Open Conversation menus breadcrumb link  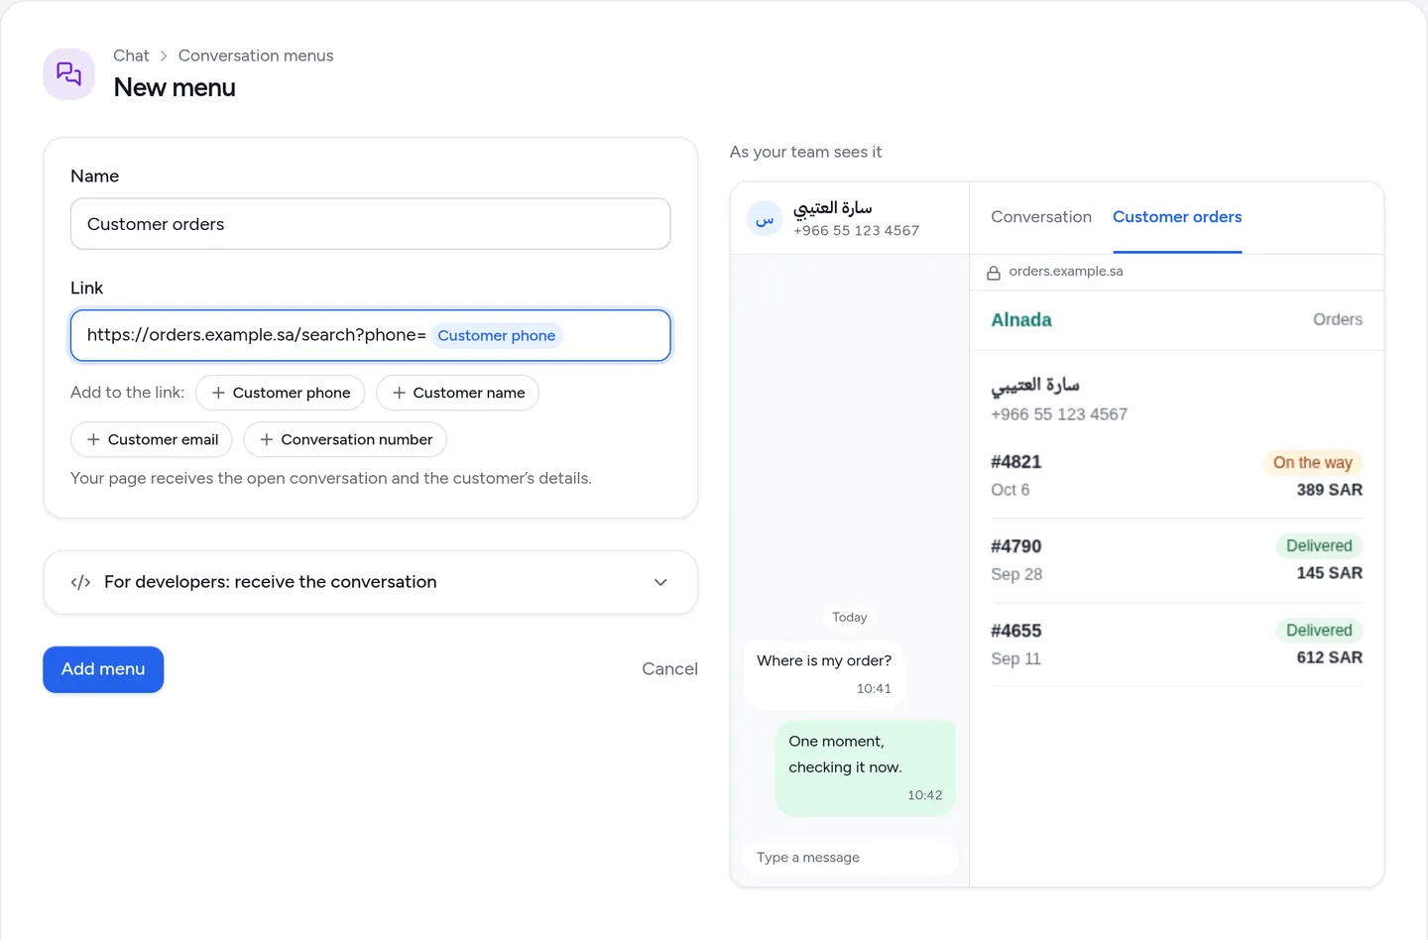pos(256,56)
